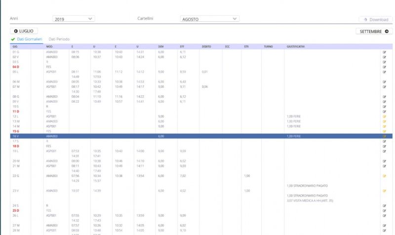Click DEBITO value 0,06 on 07 M
The image size is (395, 235).
coord(204,87)
